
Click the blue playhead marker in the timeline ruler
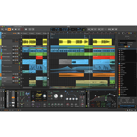[68, 33]
